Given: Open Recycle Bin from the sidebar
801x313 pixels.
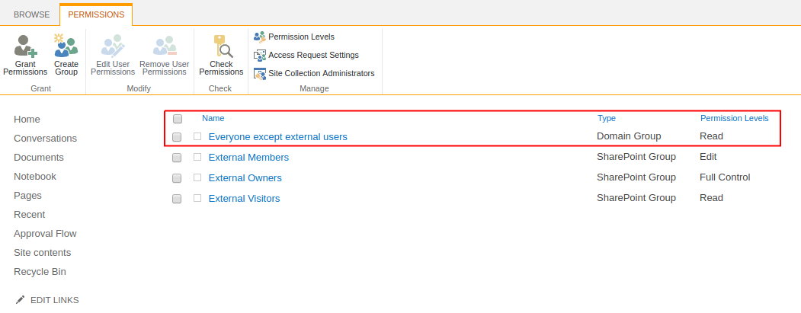Looking at the screenshot, I should click(40, 272).
